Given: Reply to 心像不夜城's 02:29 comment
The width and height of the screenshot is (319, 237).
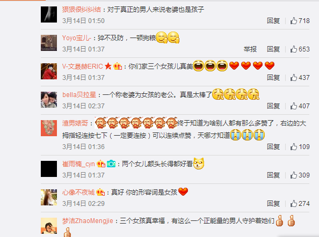Looking at the screenshot, I should (x=273, y=204).
